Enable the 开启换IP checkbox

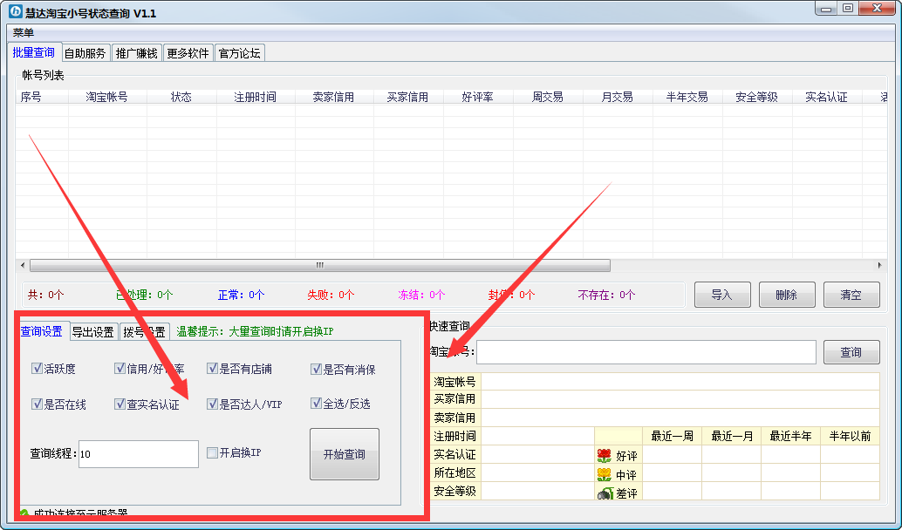coord(212,452)
